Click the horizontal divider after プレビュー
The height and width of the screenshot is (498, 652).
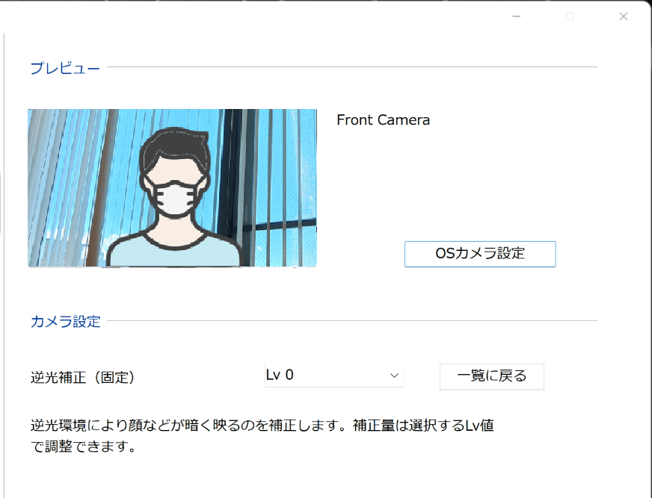[x=351, y=67]
